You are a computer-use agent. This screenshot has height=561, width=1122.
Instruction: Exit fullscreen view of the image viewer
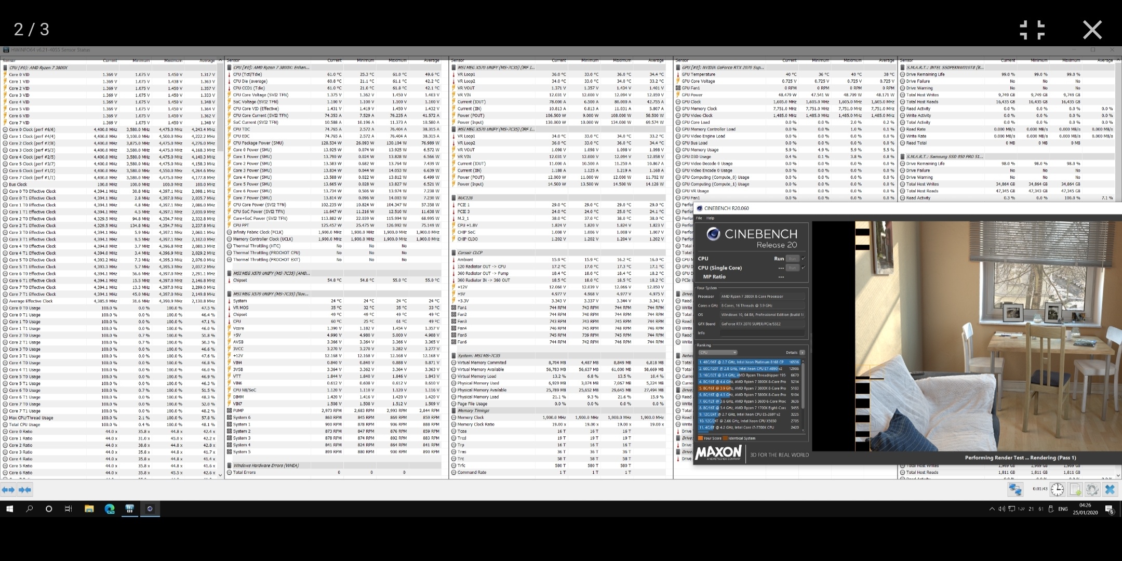click(x=1032, y=30)
